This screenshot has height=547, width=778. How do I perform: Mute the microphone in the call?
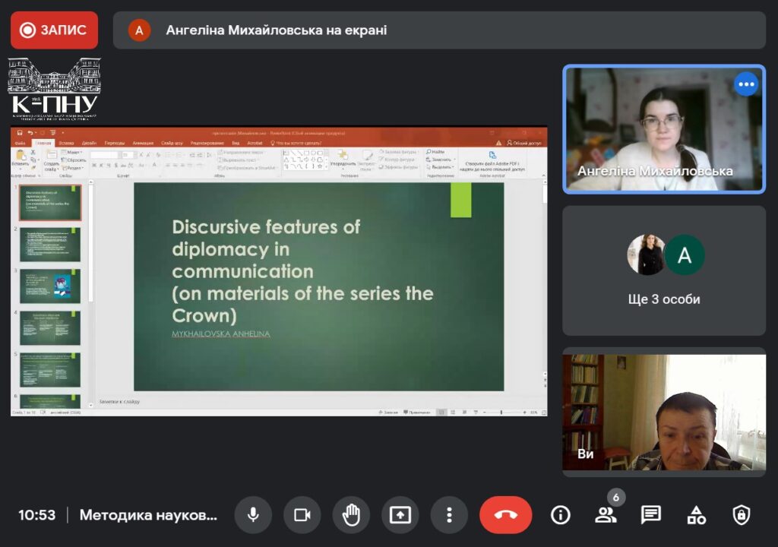pos(254,515)
